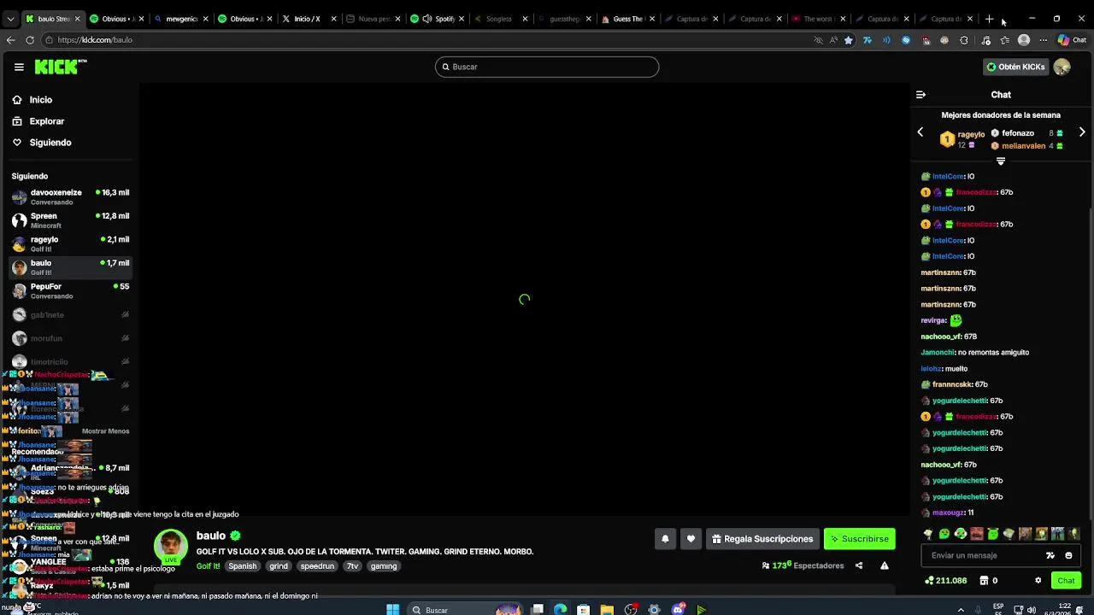
Task: Toggle notification bell for baulo
Action: 665,539
